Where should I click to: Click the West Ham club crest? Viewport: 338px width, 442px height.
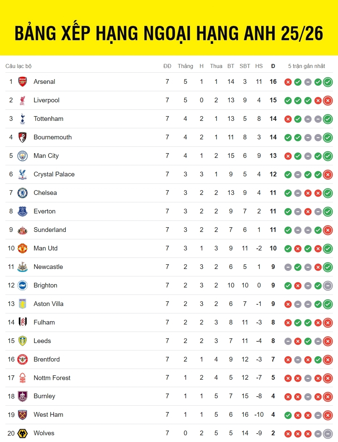tap(23, 415)
